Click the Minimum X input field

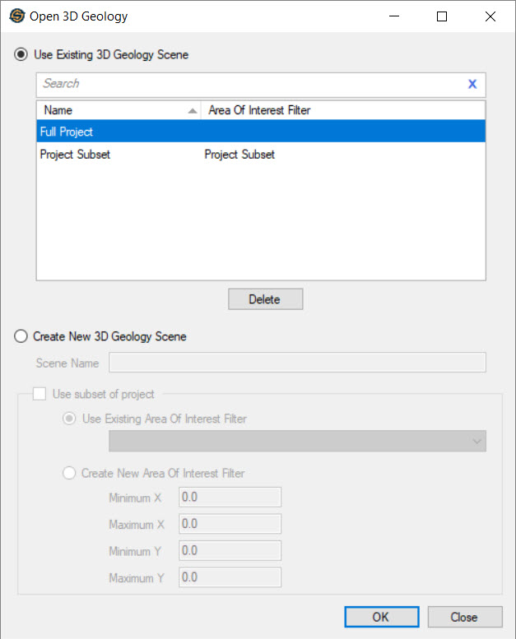click(230, 497)
